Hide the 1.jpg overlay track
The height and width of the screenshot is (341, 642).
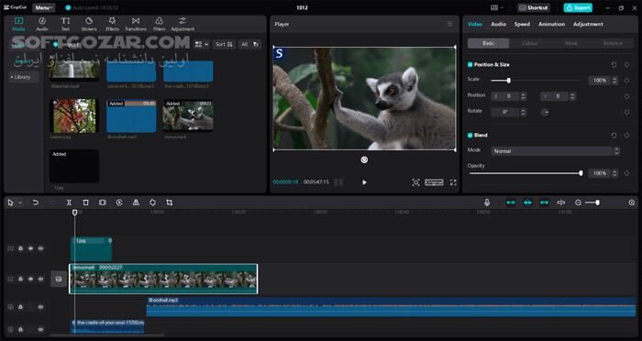(30, 248)
